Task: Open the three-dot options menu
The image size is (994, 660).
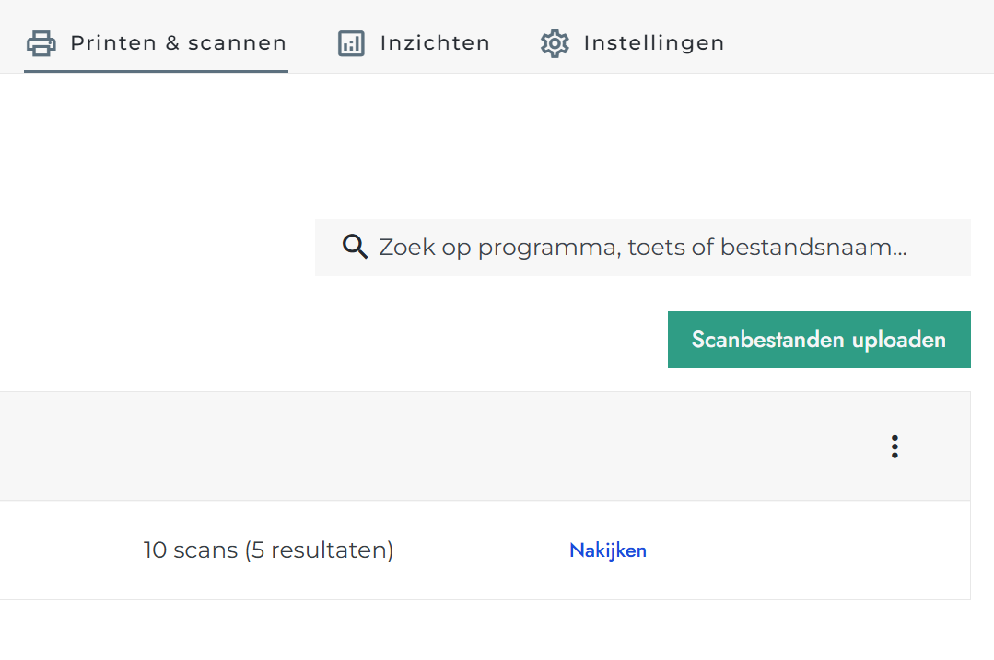Action: [895, 446]
